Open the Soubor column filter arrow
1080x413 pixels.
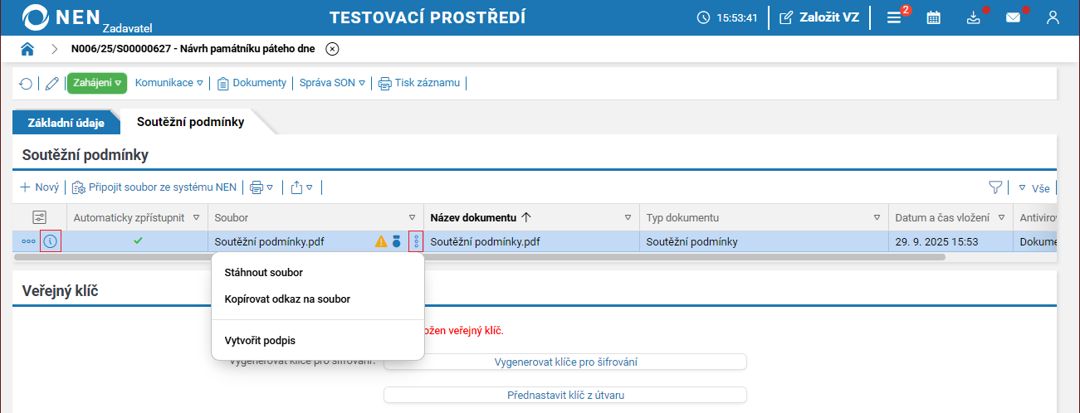[413, 217]
